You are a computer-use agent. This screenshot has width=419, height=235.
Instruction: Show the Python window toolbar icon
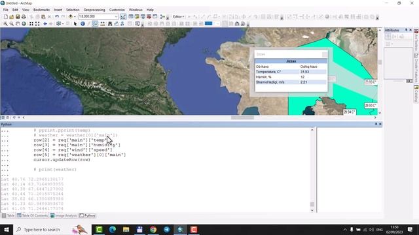155,17
